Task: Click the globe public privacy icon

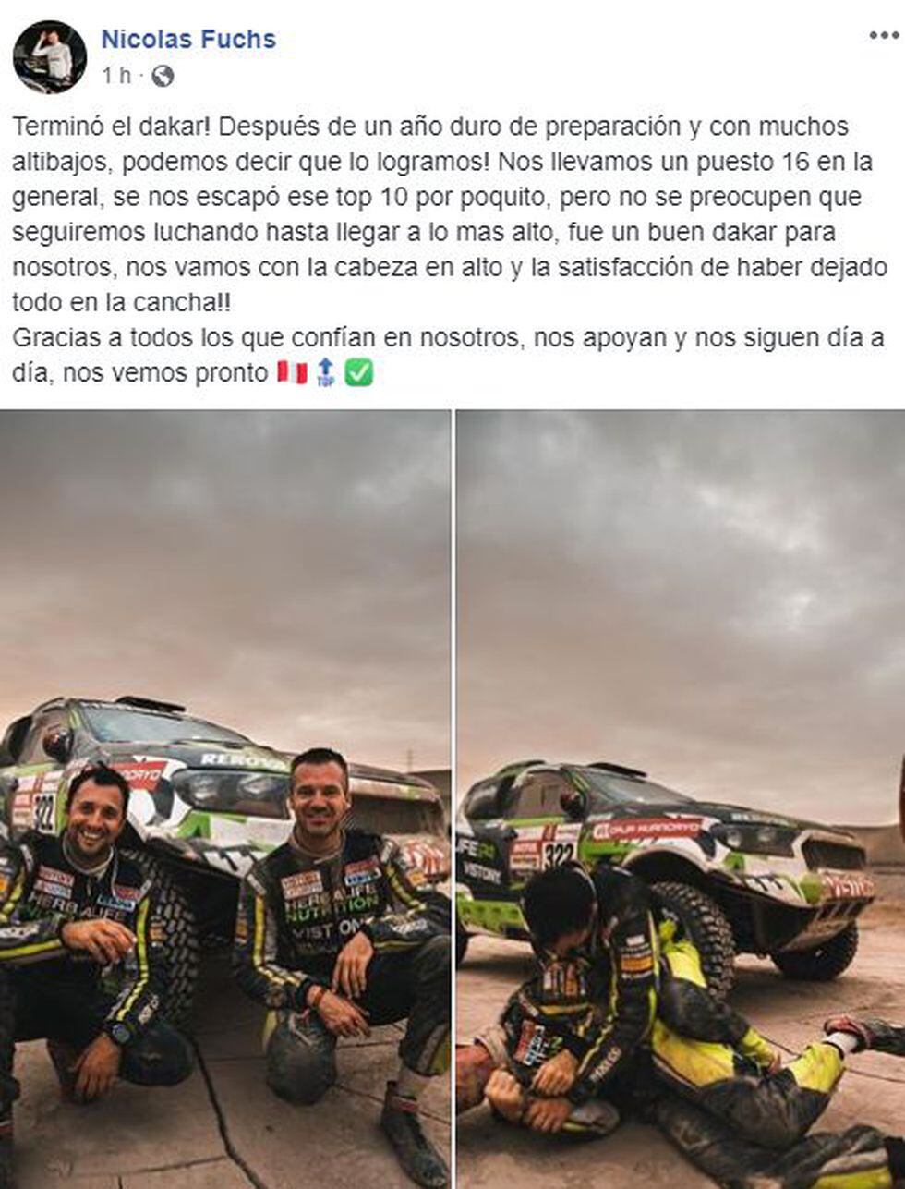Action: [163, 76]
